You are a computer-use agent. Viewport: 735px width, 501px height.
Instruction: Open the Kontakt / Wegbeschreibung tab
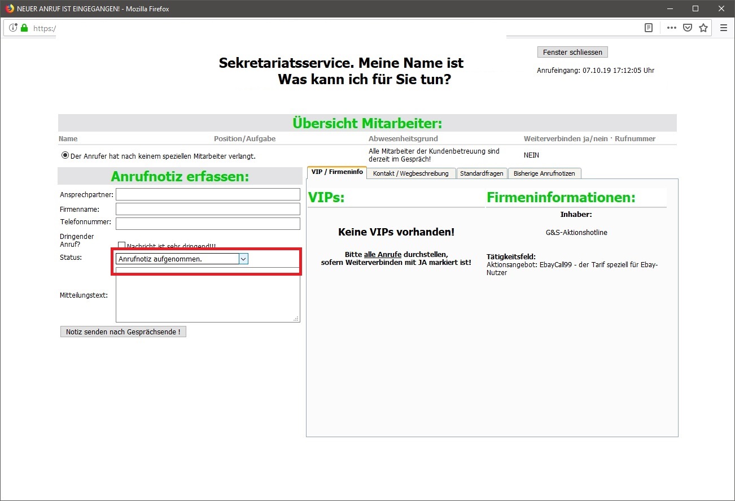[411, 173]
